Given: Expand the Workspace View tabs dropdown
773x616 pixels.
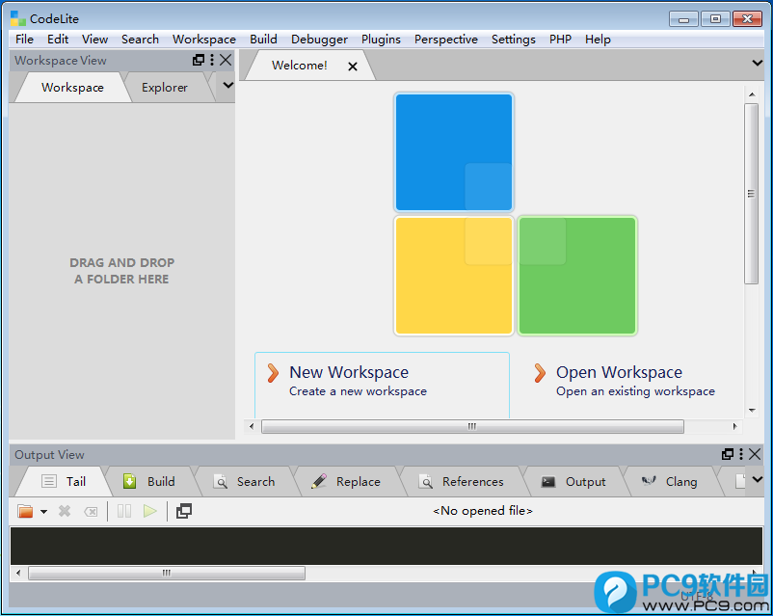Looking at the screenshot, I should tap(227, 85).
